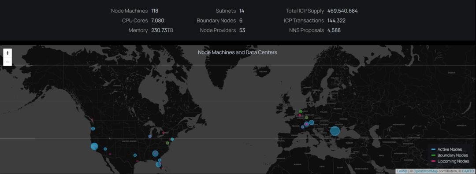Select the large blue node marker in California
This screenshot has height=174, width=476.
coord(94,146)
